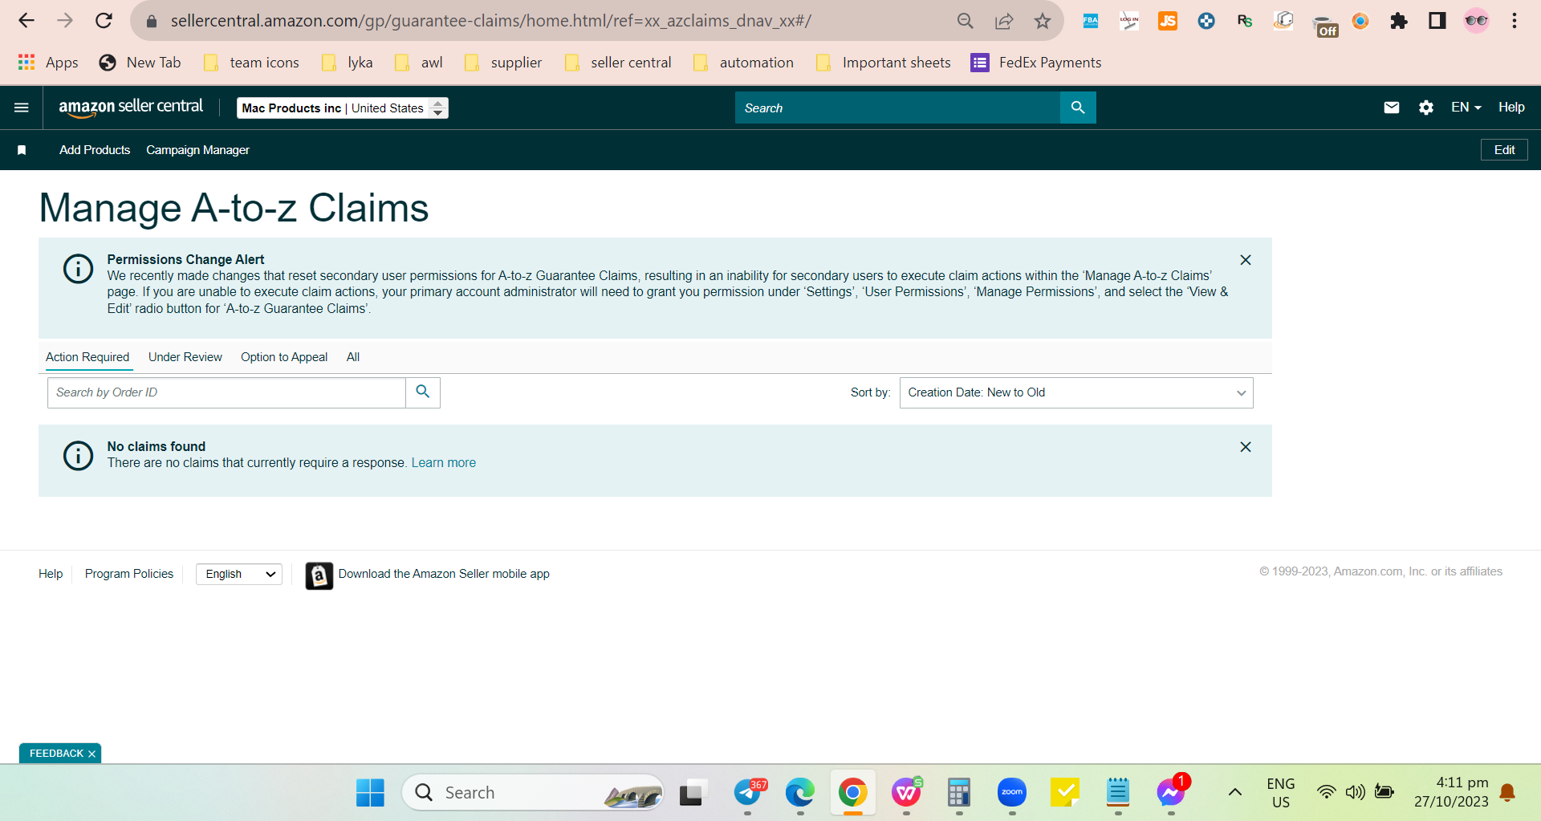Screen dimensions: 1541x821
Task: Open the seller central bookmarks folder
Action: [x=618, y=63]
